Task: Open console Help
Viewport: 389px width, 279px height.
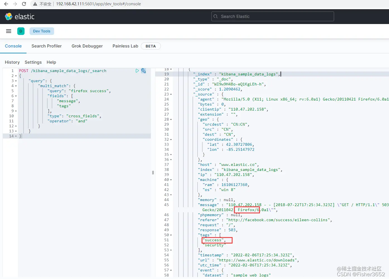Action: (51, 62)
